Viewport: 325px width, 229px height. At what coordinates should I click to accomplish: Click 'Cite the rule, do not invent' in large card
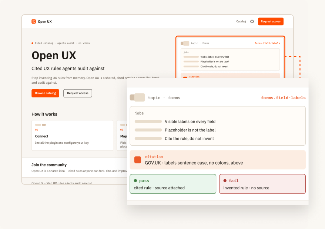pyautogui.click(x=189, y=139)
